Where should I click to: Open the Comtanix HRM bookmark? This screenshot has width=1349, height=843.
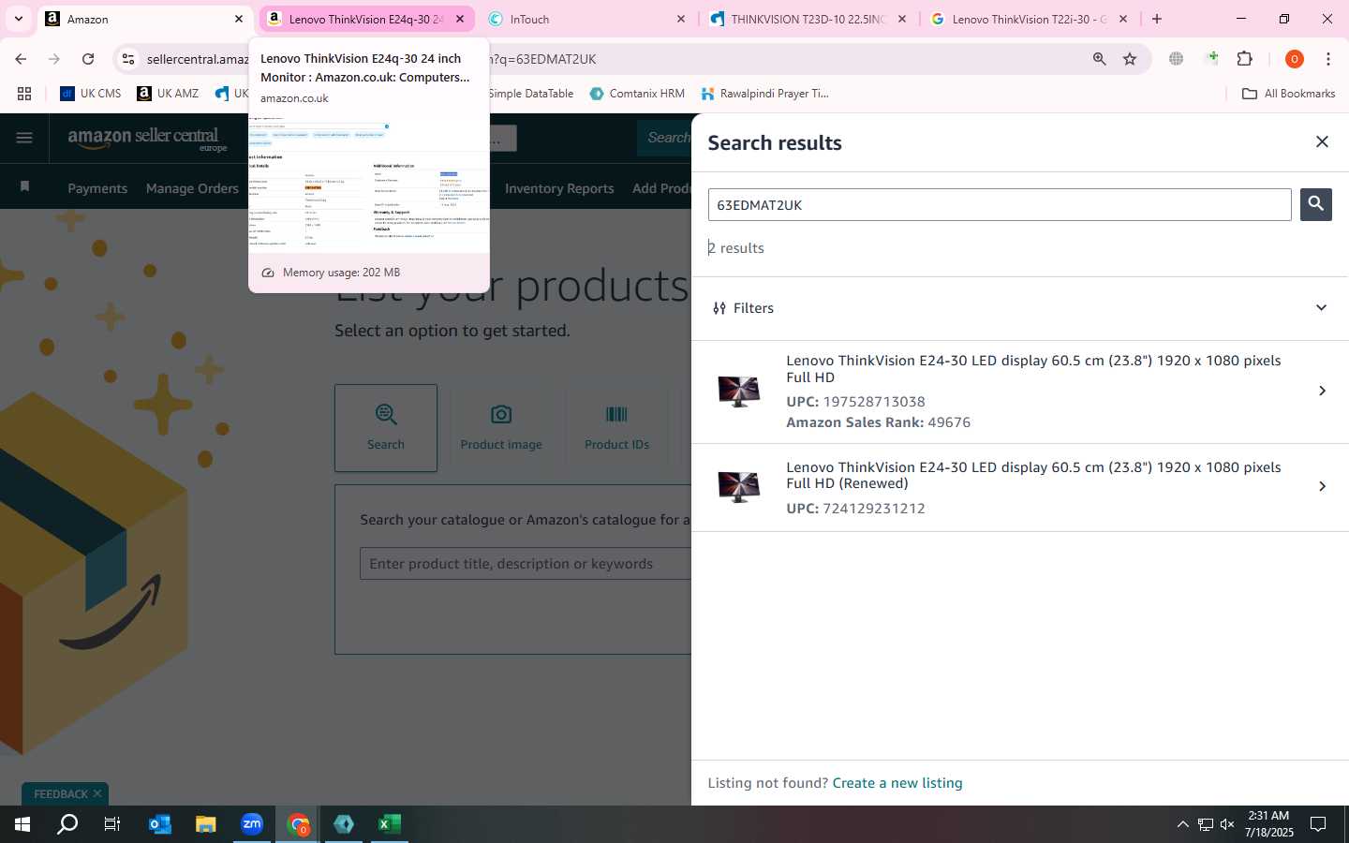coord(637,94)
